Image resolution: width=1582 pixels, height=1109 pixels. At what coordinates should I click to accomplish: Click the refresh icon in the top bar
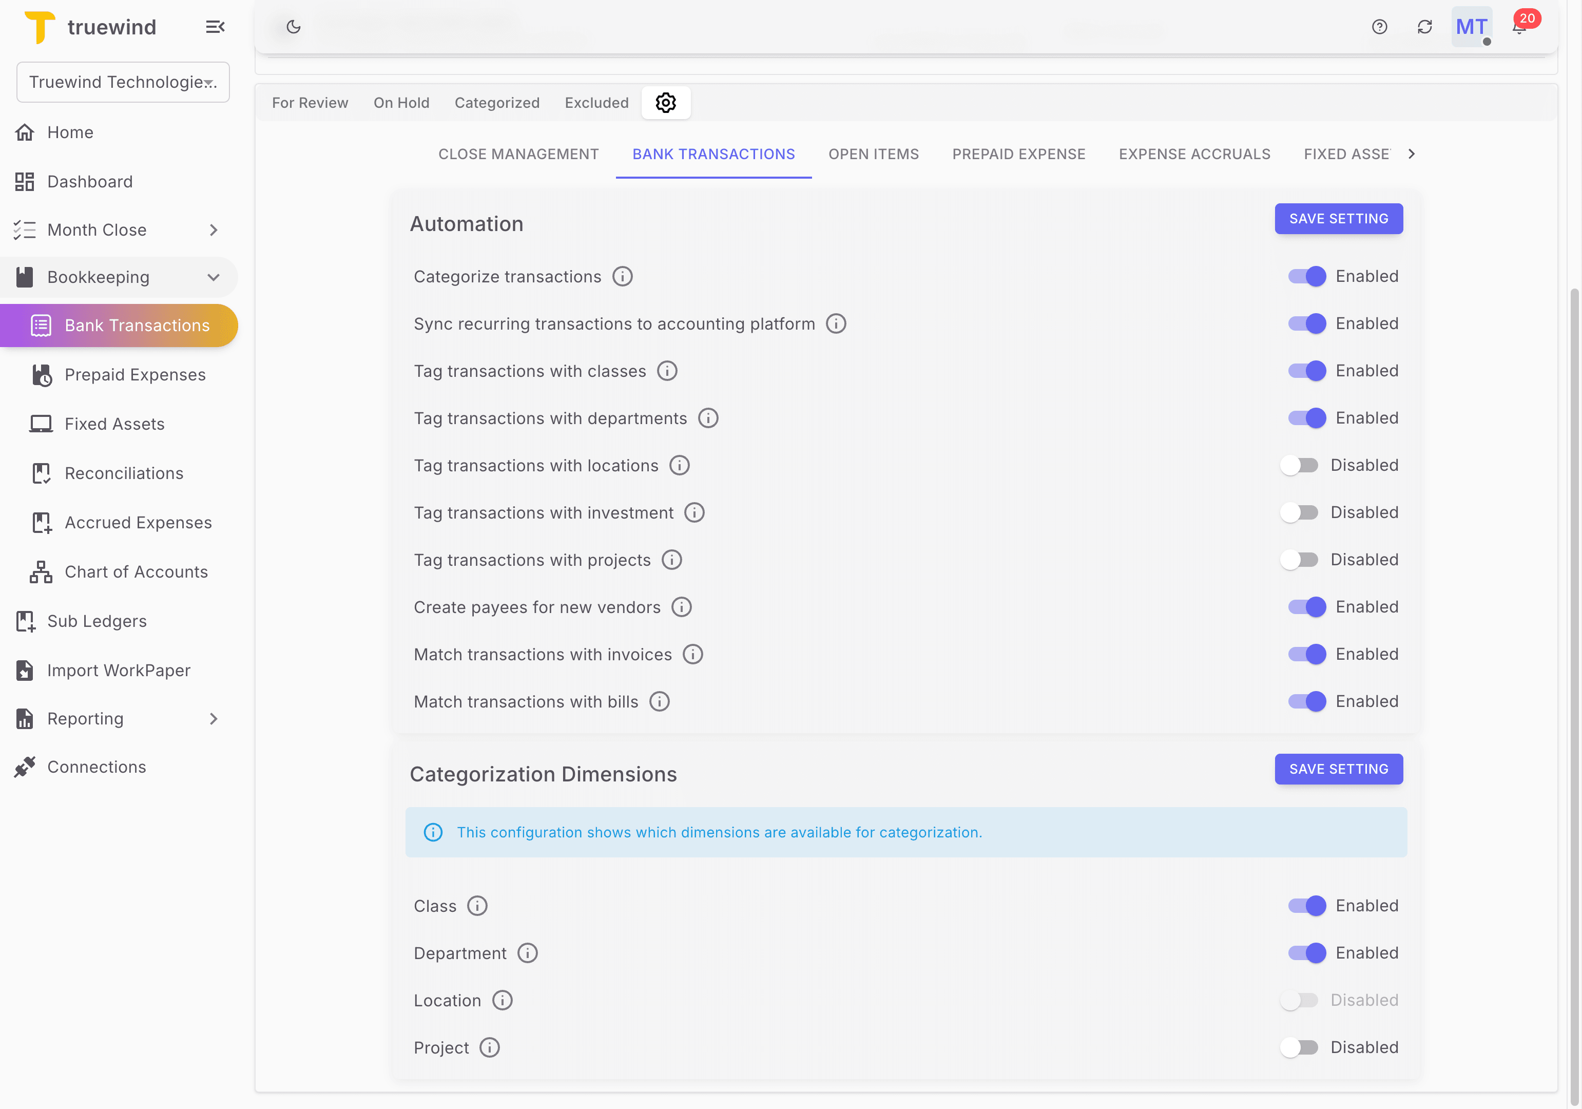1425,26
